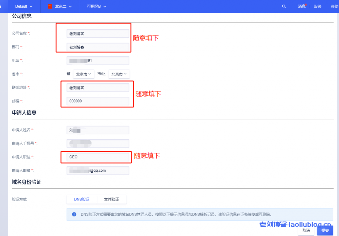339x236 pixels.
Task: Open the 市/区 city dropdown
Action: [119, 74]
